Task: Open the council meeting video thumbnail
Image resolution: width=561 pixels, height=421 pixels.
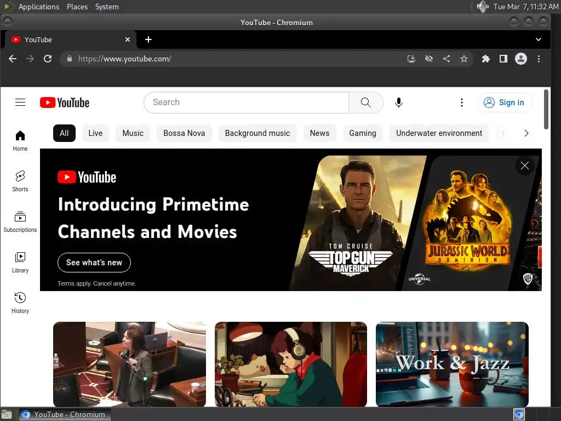Action: point(129,364)
